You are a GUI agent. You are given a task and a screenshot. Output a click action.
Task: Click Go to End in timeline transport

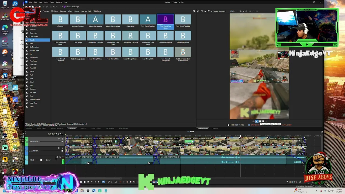pyautogui.click(x=92, y=182)
